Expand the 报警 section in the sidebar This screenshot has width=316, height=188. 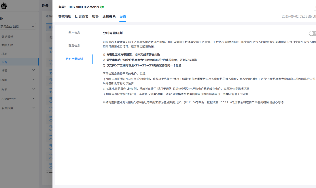[x=34, y=70]
